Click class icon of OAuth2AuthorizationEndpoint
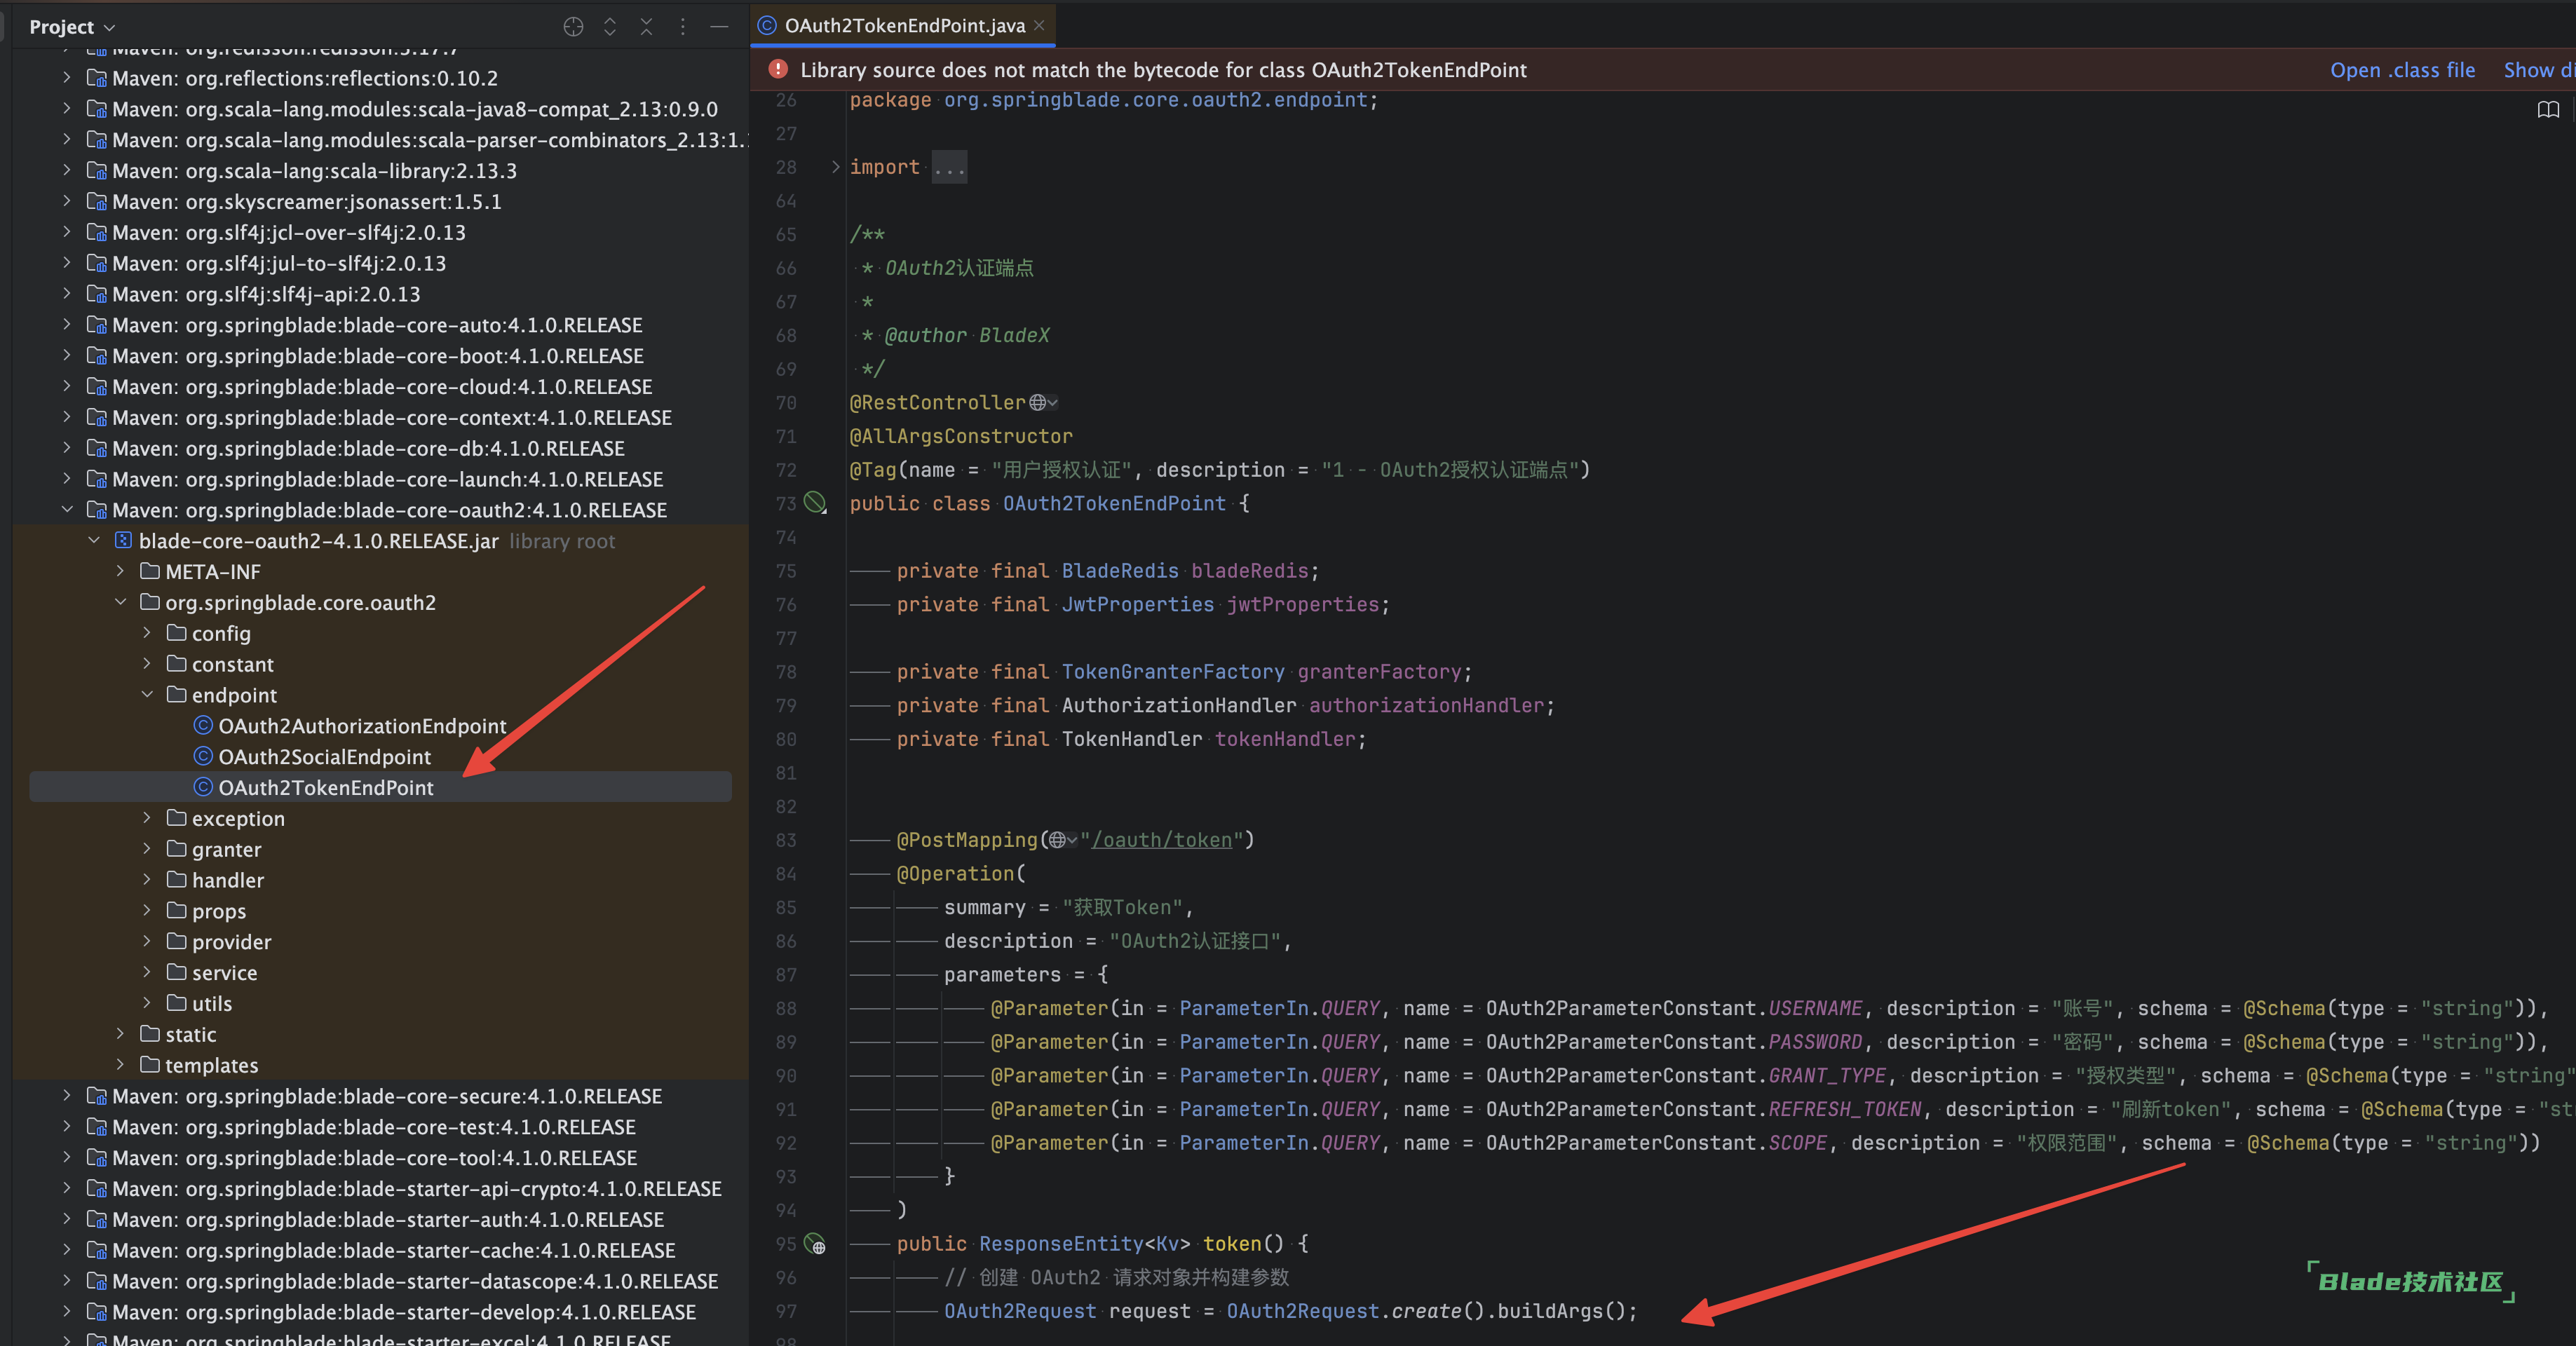 [203, 725]
